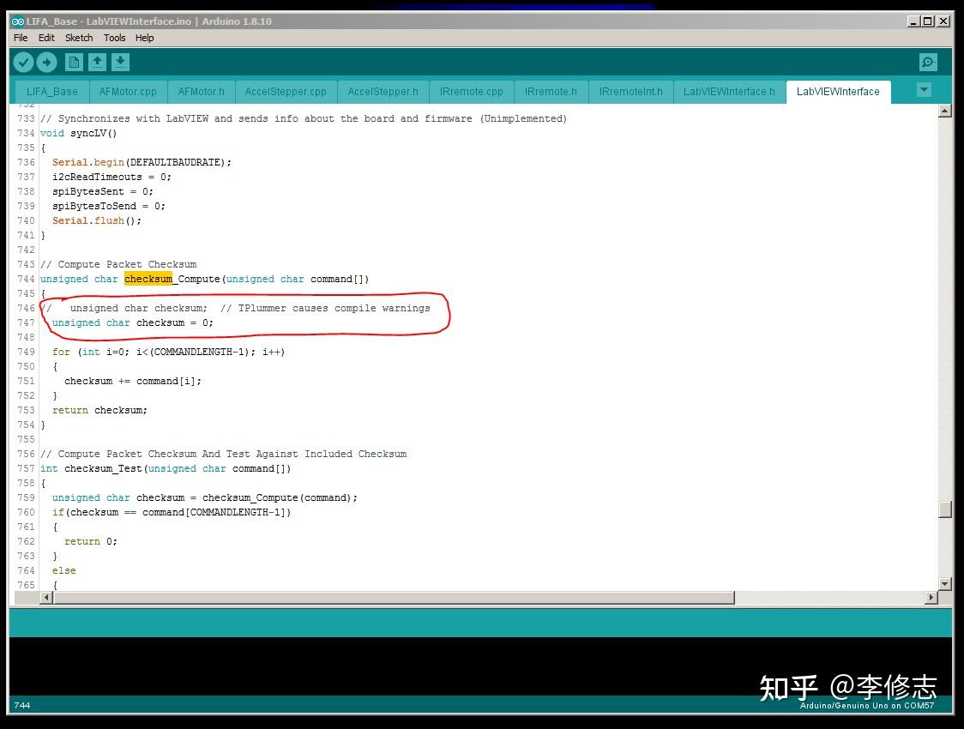Open the File menu
This screenshot has width=964, height=729.
tap(20, 38)
